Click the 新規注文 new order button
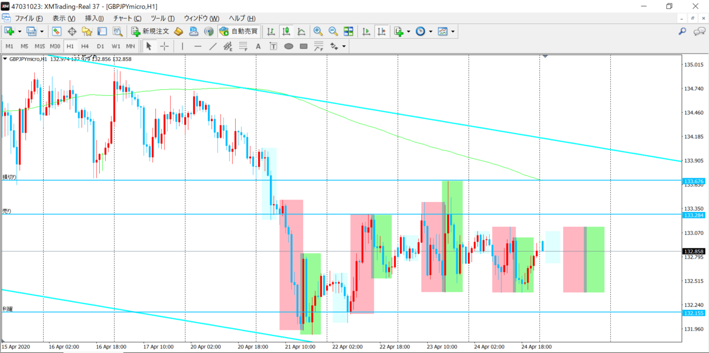 point(151,31)
